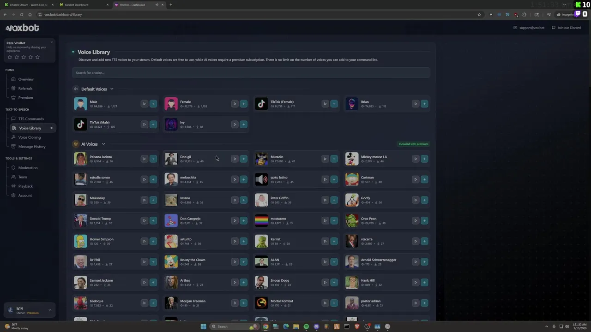Open File Explorer from taskbar
The height and width of the screenshot is (332, 591).
tap(296, 326)
